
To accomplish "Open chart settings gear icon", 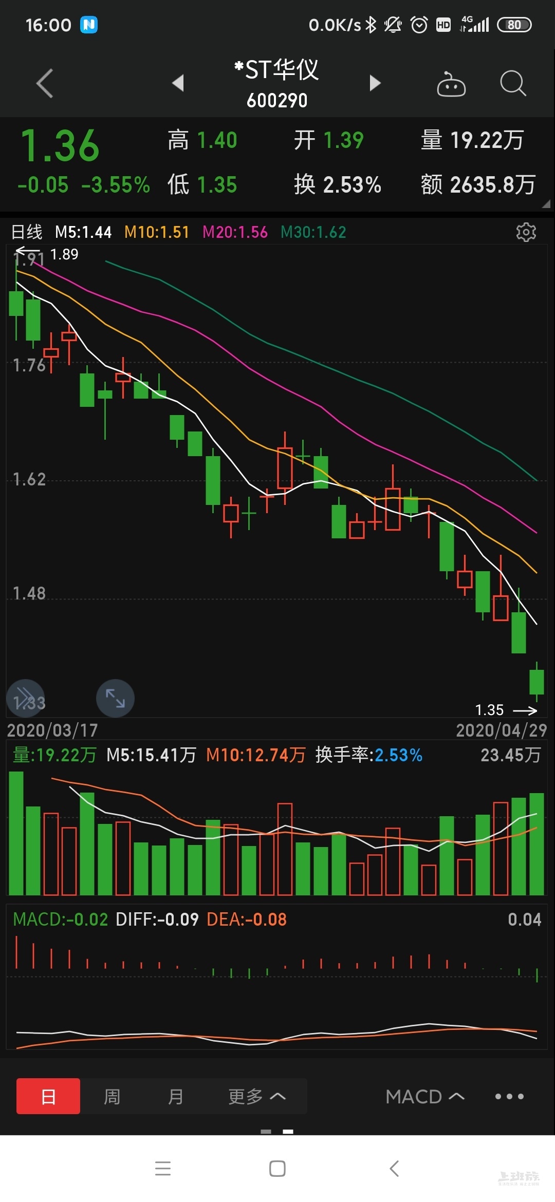I will point(526,232).
